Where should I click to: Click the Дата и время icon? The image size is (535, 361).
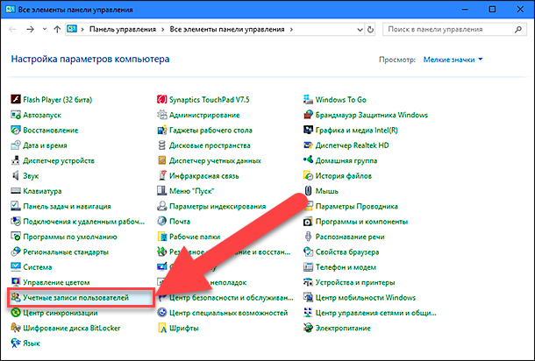[16, 145]
